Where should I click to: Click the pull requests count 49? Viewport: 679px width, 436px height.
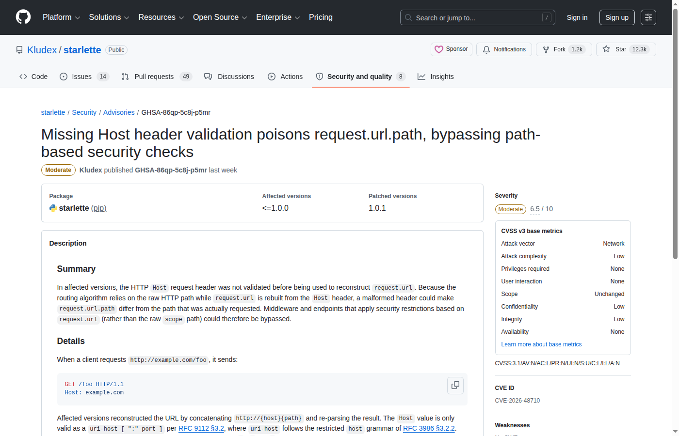(x=186, y=77)
